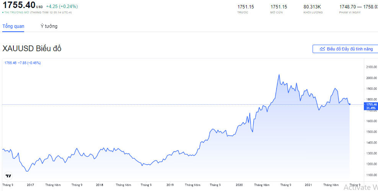Viewport: 378px width, 191px height.
Task: Select the 2020 label on the time axis
Action: pyautogui.click(x=240, y=185)
